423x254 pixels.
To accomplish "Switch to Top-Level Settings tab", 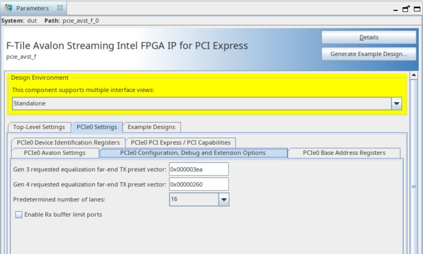I will pyautogui.click(x=39, y=127).
